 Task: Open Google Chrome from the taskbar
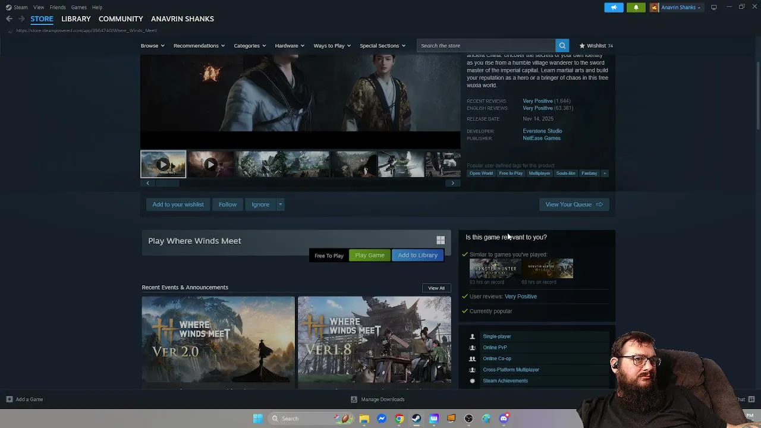399,418
